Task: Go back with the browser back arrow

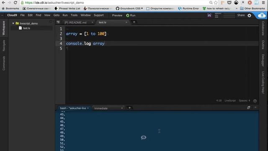Action: [x=3, y=3]
